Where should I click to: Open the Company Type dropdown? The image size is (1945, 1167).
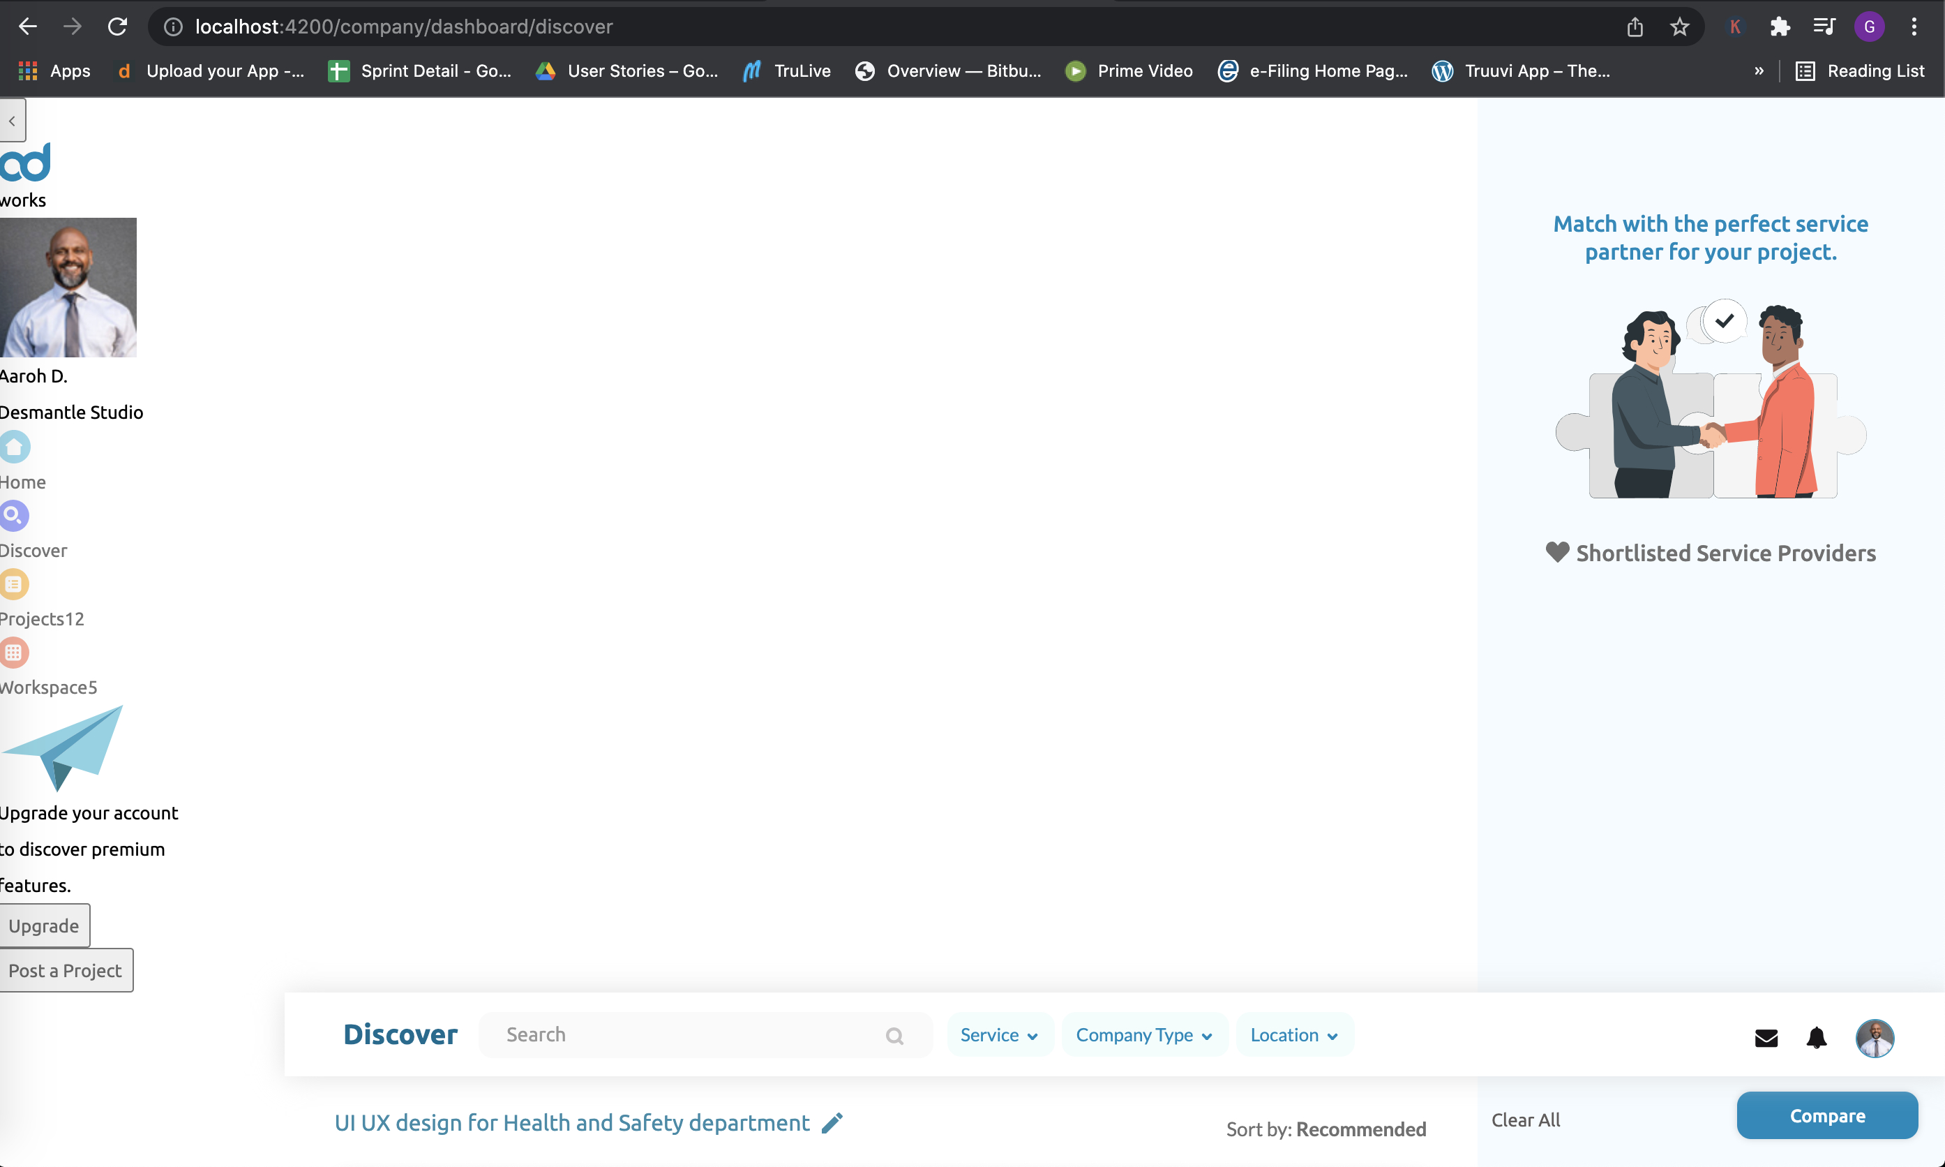coord(1143,1035)
